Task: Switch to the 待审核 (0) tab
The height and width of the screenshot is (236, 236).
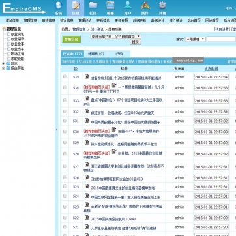Action: click(x=96, y=54)
